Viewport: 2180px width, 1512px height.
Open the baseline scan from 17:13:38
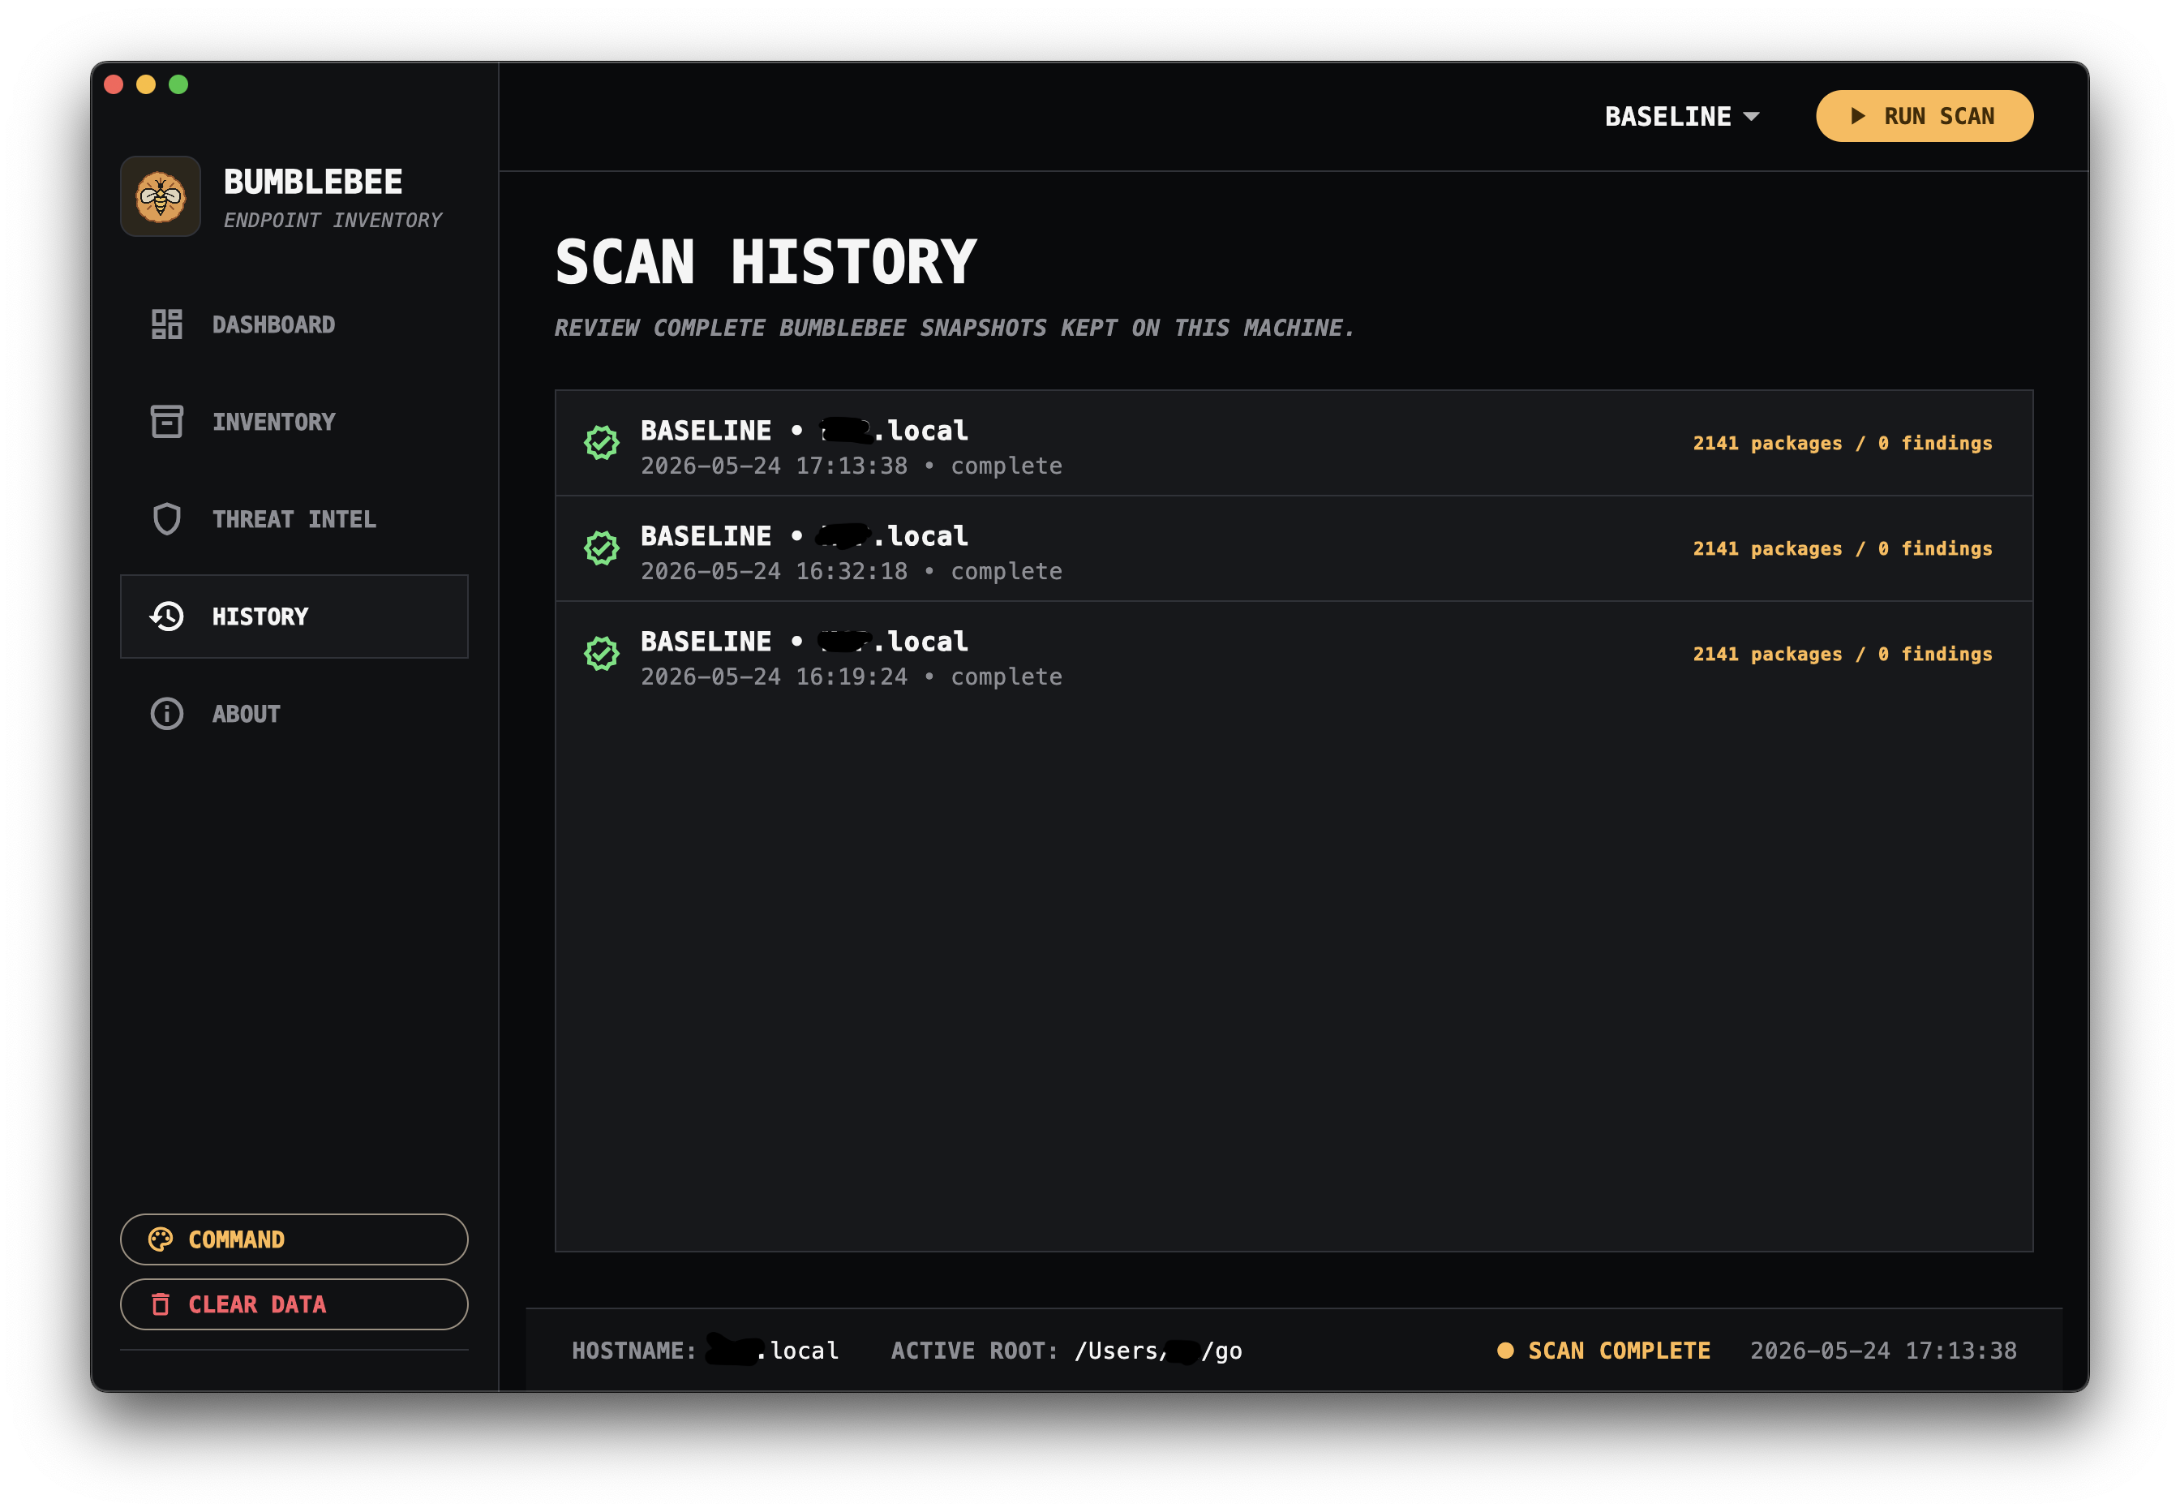pos(1294,444)
